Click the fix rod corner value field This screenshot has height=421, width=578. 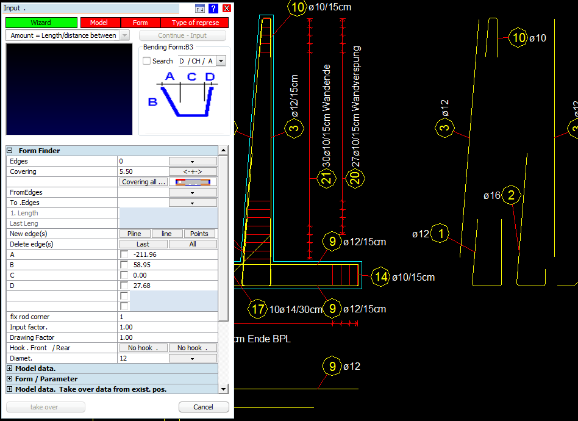(168, 317)
